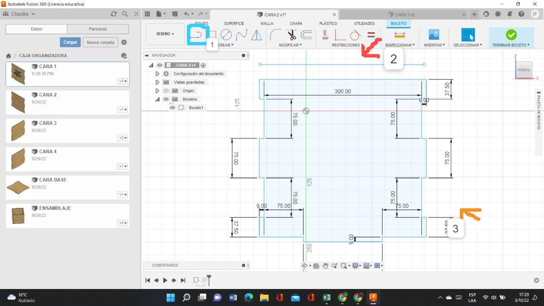
Task: Apply the Equal constraint
Action: coord(371,34)
